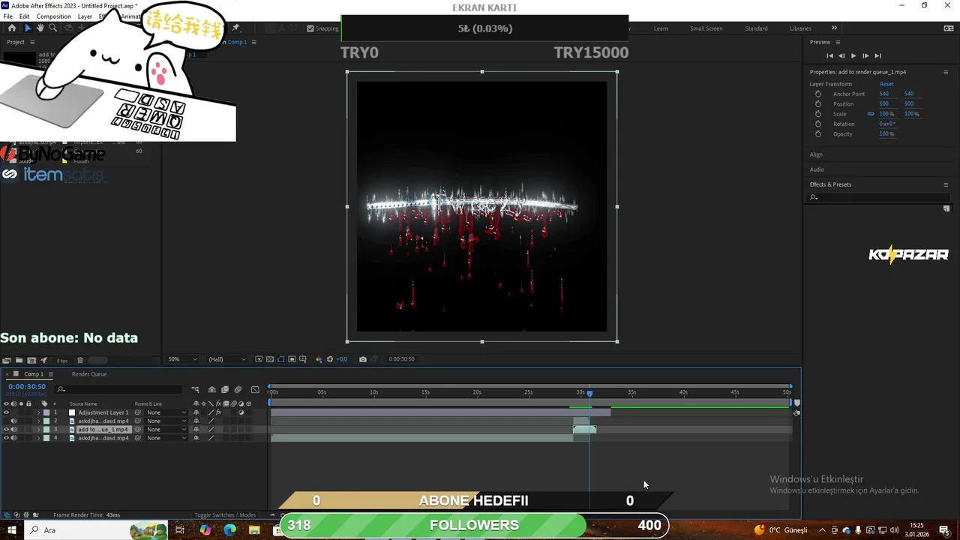Open the Composition menu

(x=53, y=16)
